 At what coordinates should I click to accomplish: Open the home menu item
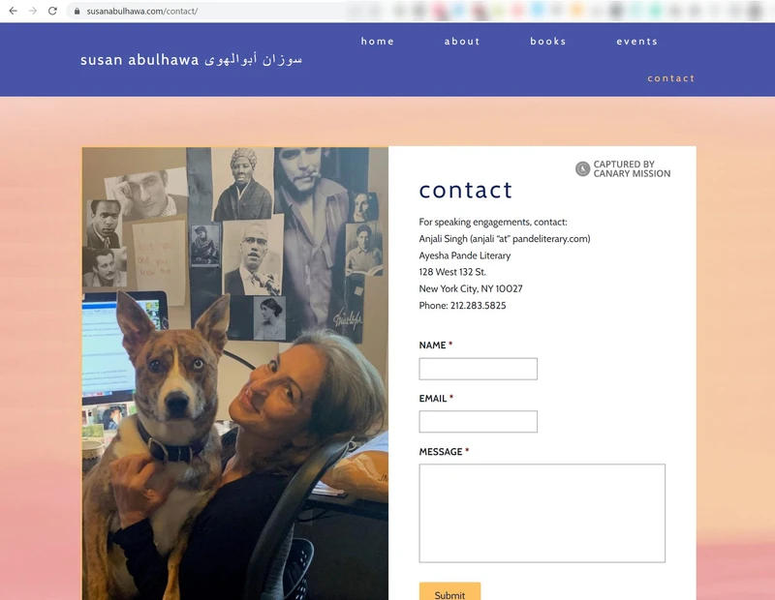[378, 42]
